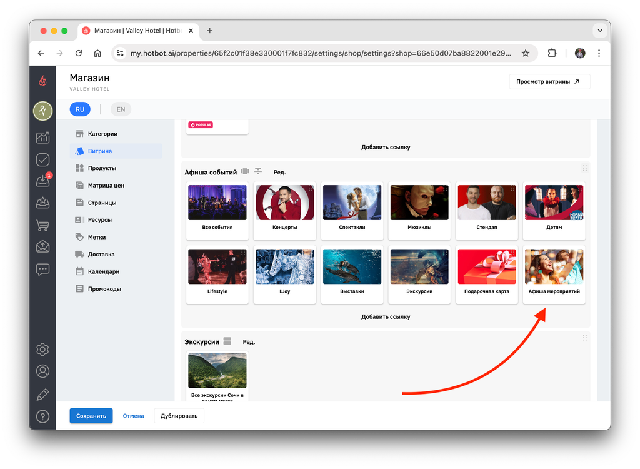Click the Chrome profile avatar
Viewport: 640px width, 469px height.
point(579,53)
